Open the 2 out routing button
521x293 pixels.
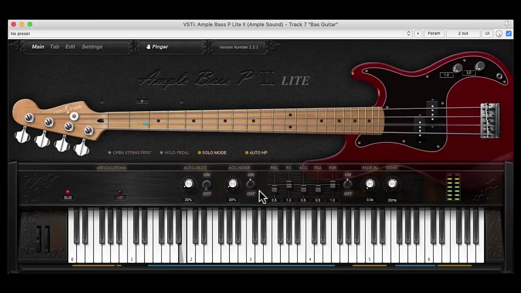click(x=463, y=33)
